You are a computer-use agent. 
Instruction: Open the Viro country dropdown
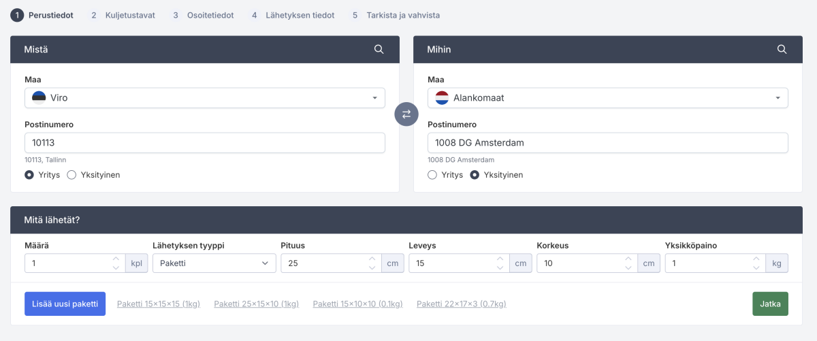coord(204,98)
